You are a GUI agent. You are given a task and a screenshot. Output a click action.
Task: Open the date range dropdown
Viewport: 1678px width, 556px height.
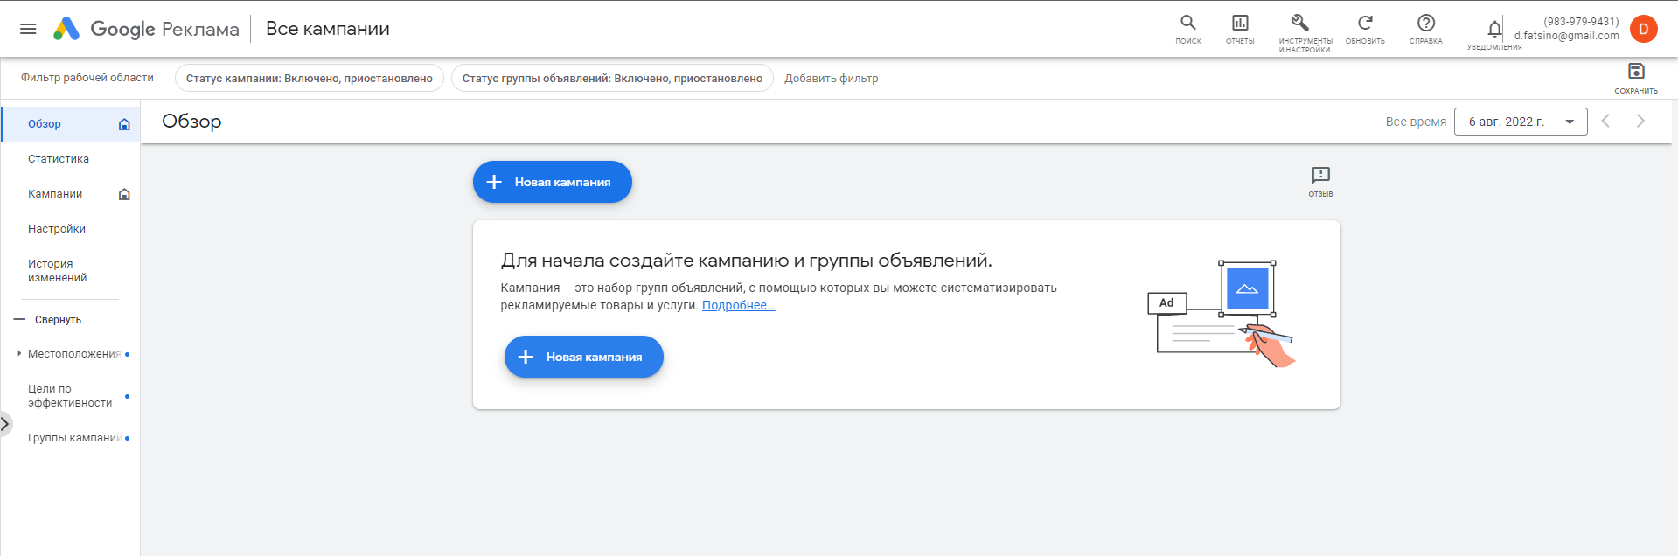pyautogui.click(x=1520, y=122)
